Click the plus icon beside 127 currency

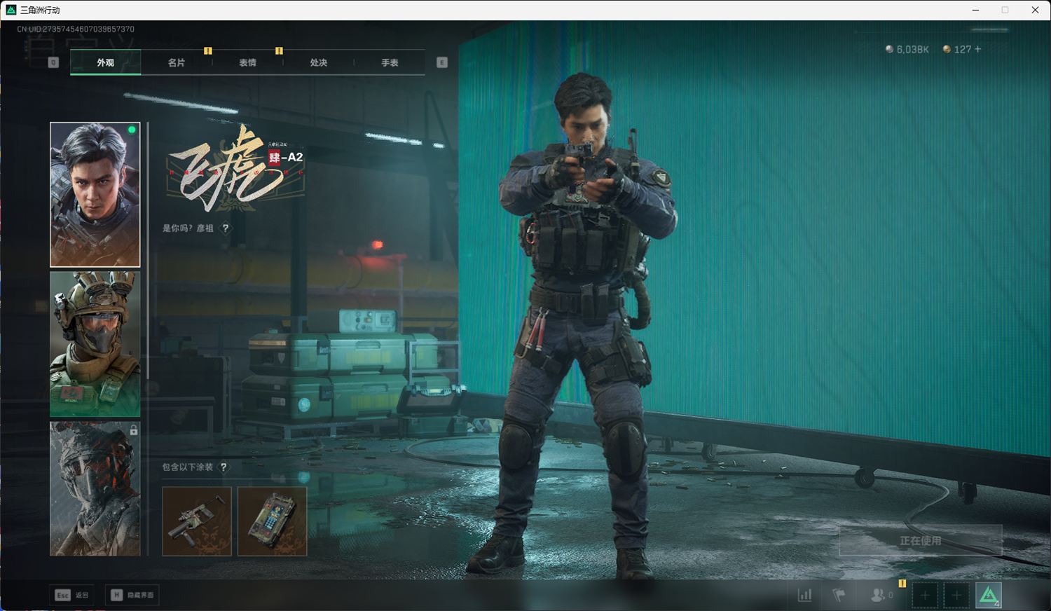click(978, 50)
